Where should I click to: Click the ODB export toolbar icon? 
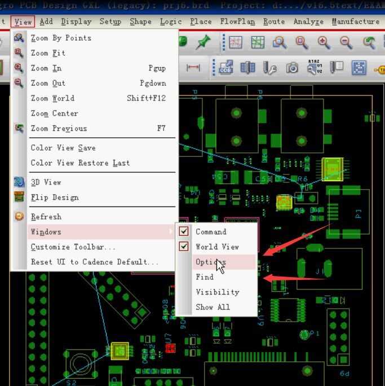coord(226,67)
